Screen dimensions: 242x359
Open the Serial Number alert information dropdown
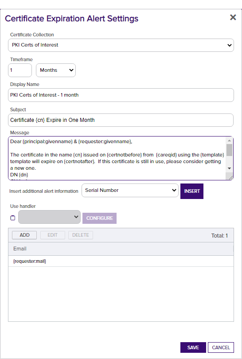click(130, 190)
